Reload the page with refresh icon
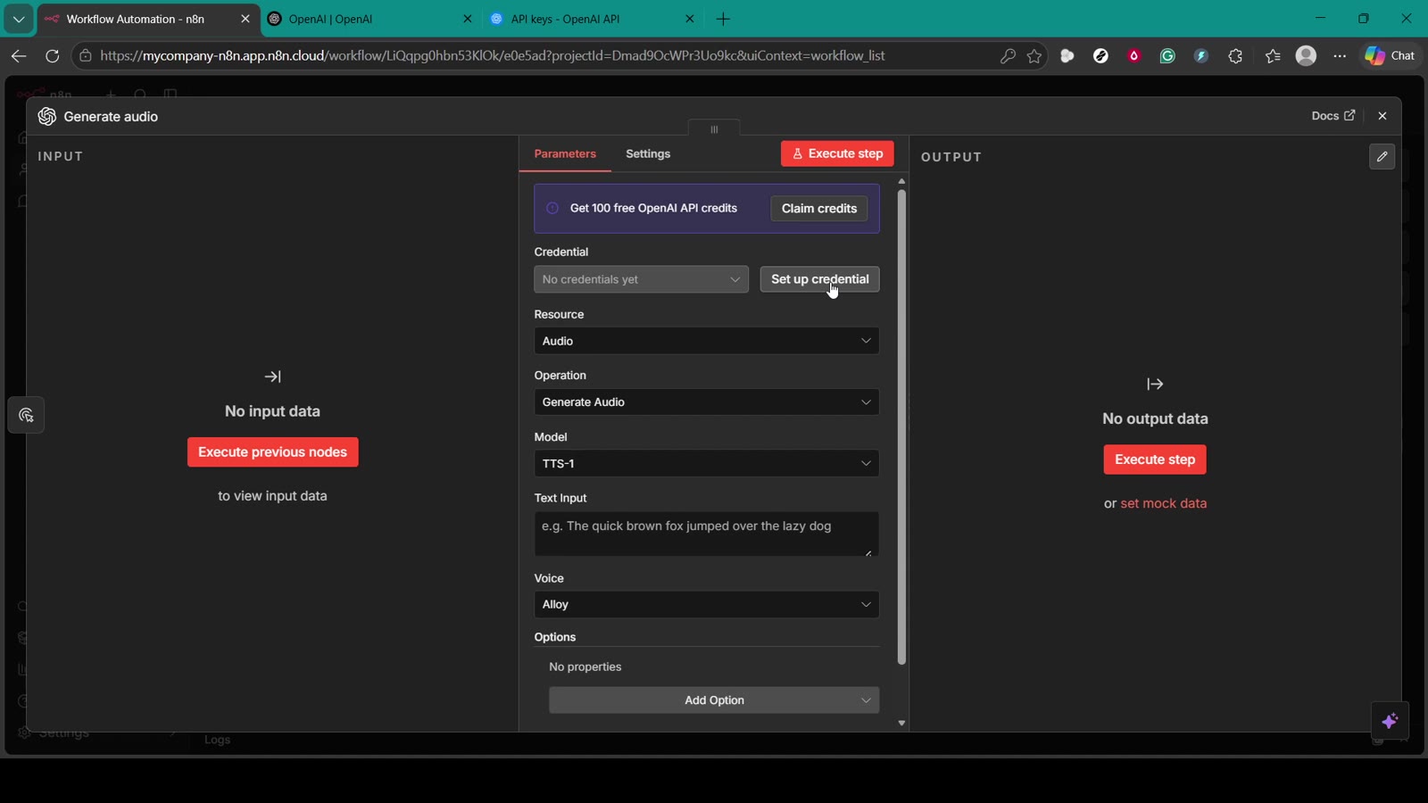1428x803 pixels. pyautogui.click(x=52, y=55)
